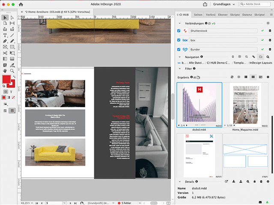
Task: Activate the Zoom tool in the toolbox
Action: pyautogui.click(x=12, y=70)
